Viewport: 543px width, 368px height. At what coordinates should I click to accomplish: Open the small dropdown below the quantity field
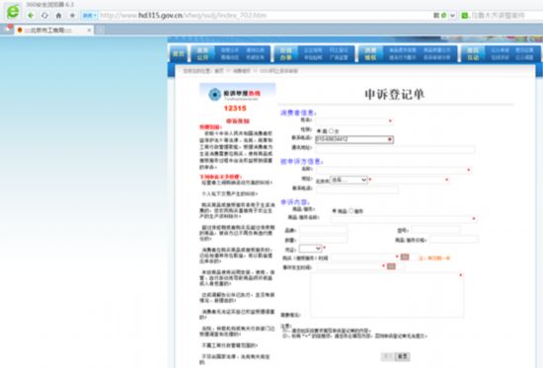(310, 249)
